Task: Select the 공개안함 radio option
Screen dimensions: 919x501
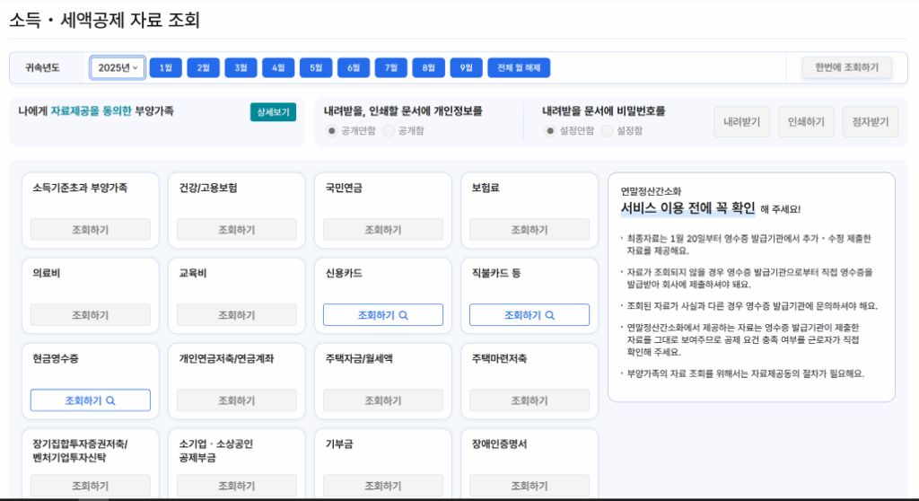Action: pos(332,131)
